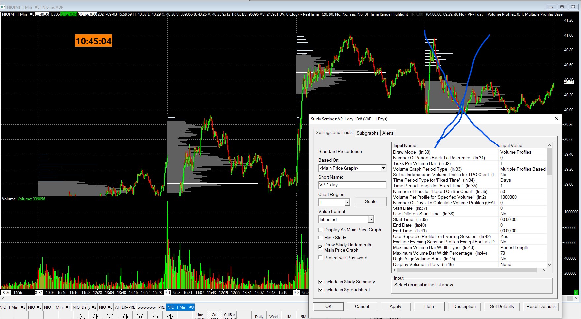Viewport: 581px width, 319px height.
Task: Open the NIO #5 chart tab
Action: 35,307
